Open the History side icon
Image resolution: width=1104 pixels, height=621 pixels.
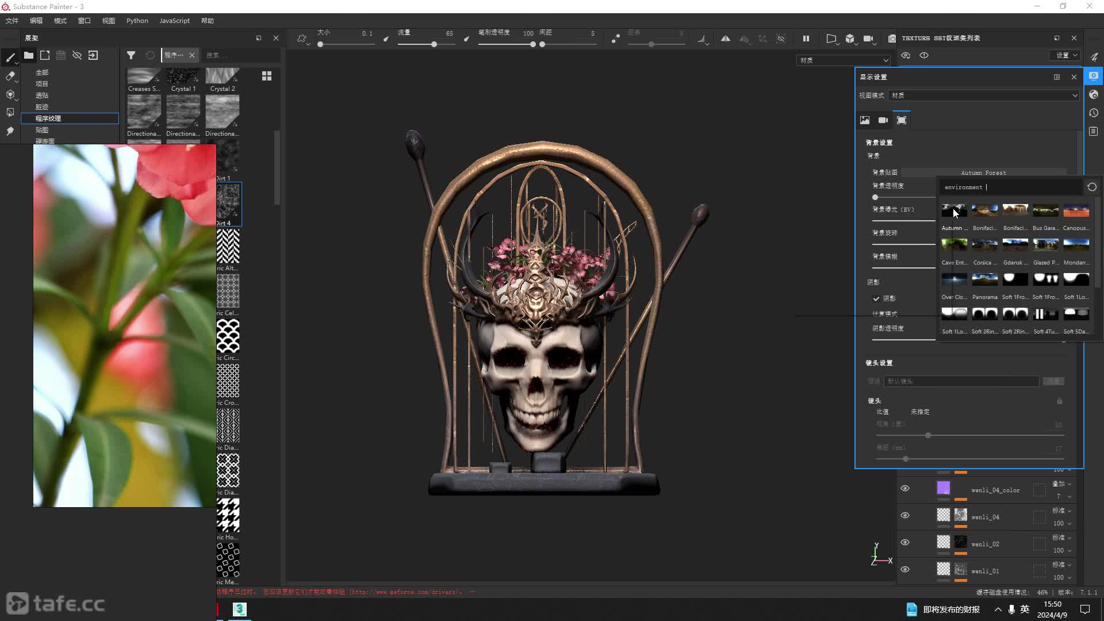pyautogui.click(x=1094, y=113)
